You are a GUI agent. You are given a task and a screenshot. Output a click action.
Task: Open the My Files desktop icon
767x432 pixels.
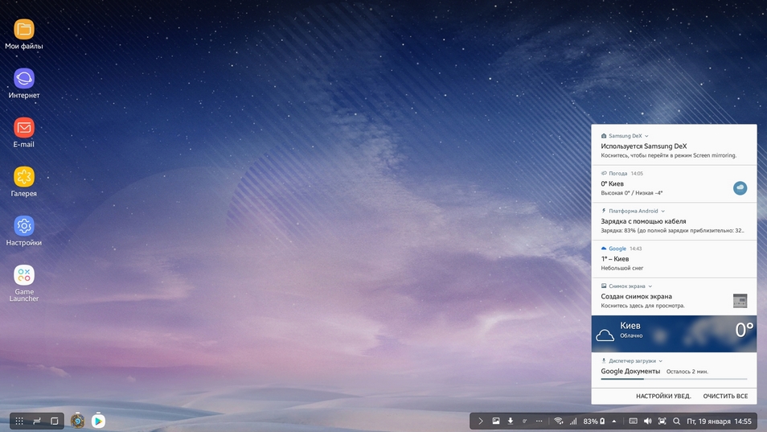tap(23, 29)
